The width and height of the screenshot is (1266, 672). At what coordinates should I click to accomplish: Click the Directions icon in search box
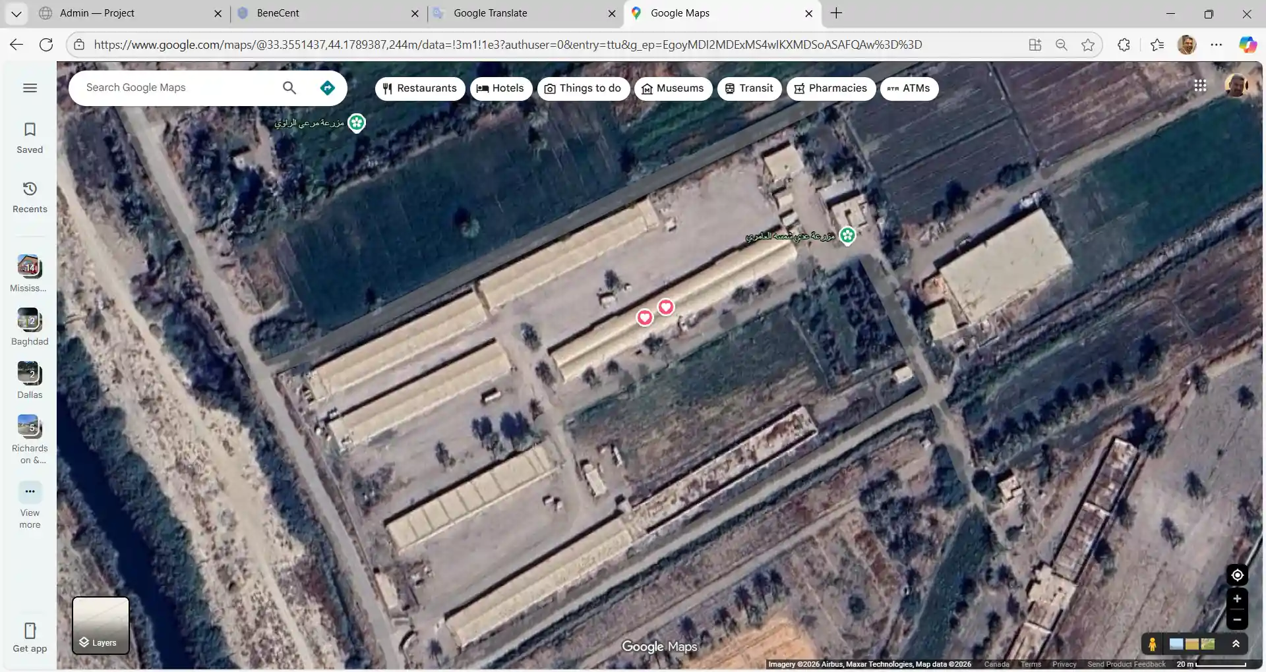[x=327, y=88]
